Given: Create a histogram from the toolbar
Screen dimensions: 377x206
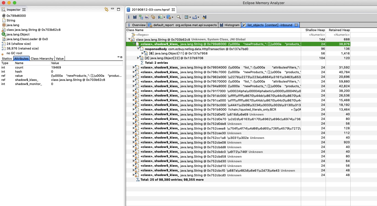Looking at the screenshot, I should click(135, 17).
